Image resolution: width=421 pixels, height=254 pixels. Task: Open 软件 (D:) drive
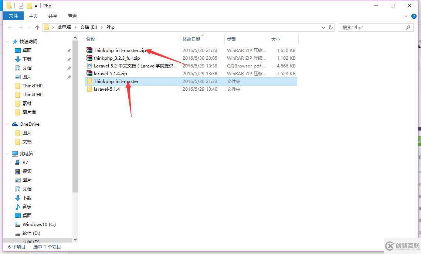31,233
